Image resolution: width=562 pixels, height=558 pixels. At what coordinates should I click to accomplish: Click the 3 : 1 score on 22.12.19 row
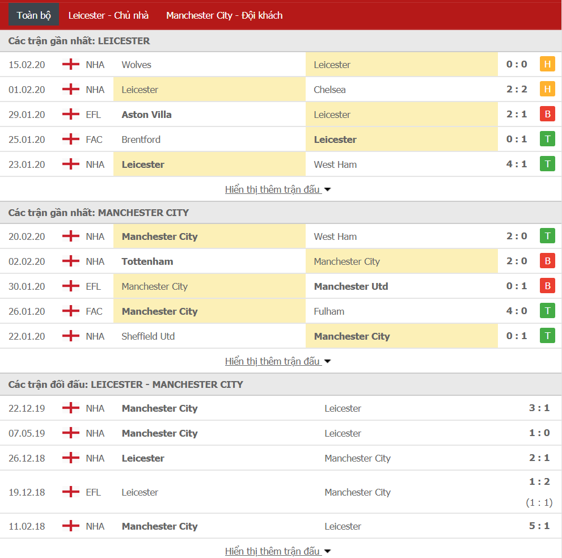[x=539, y=408]
